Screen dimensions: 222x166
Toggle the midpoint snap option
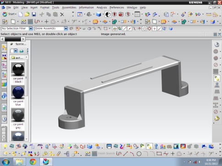[130, 29]
